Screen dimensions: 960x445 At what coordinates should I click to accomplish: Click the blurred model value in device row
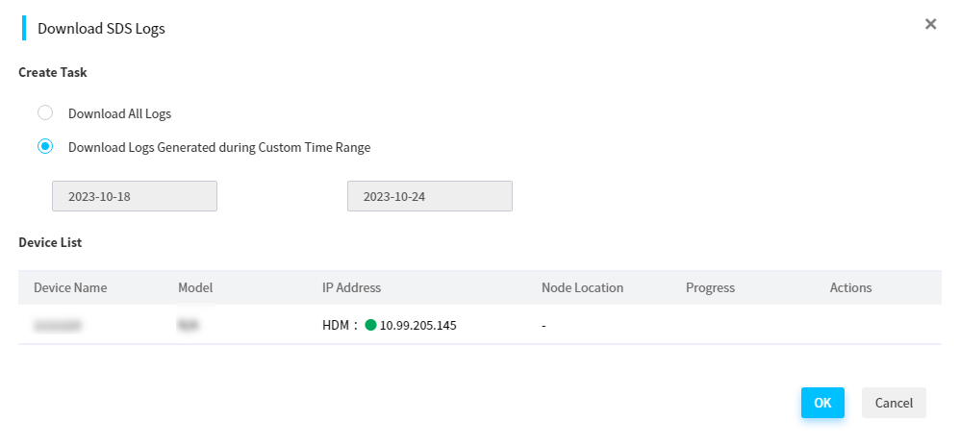coord(189,326)
